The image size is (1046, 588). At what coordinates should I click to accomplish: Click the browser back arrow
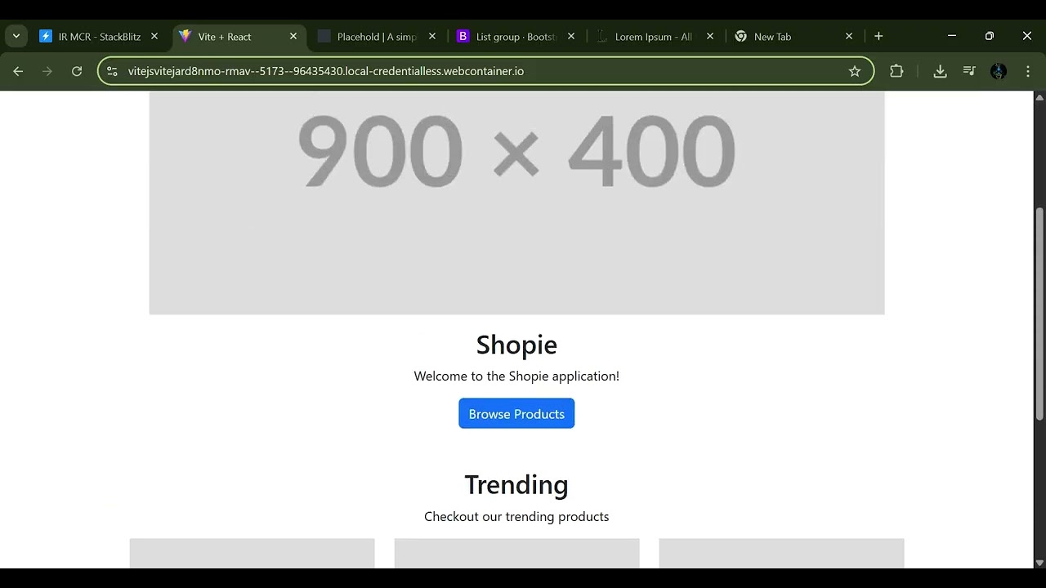(18, 71)
